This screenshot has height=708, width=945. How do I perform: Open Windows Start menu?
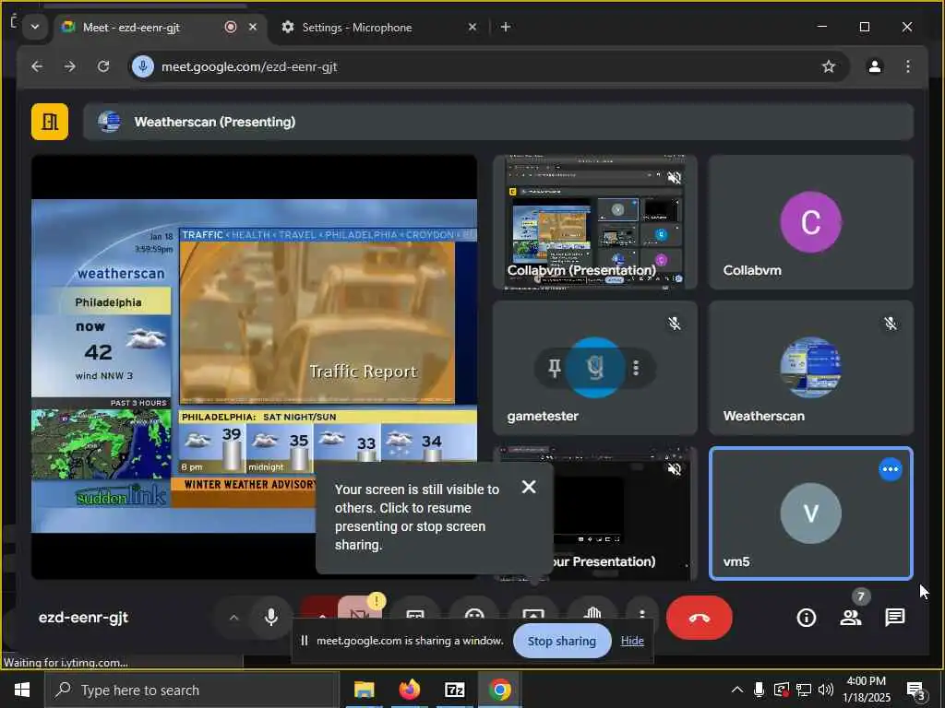pyautogui.click(x=22, y=690)
